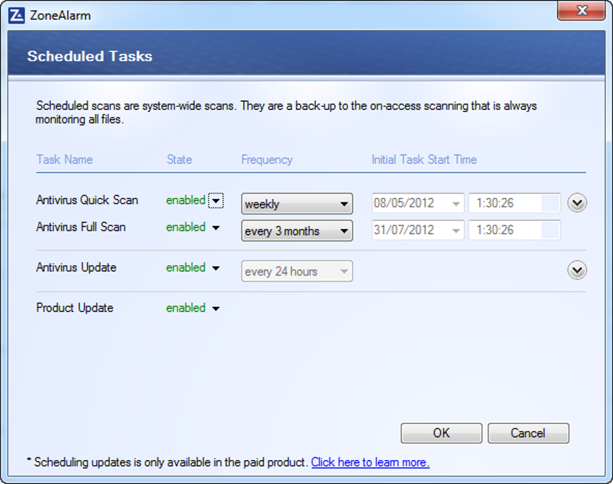This screenshot has width=613, height=484.
Task: Open Antivirus Full Scan state dropdown arrow
Action: (216, 228)
